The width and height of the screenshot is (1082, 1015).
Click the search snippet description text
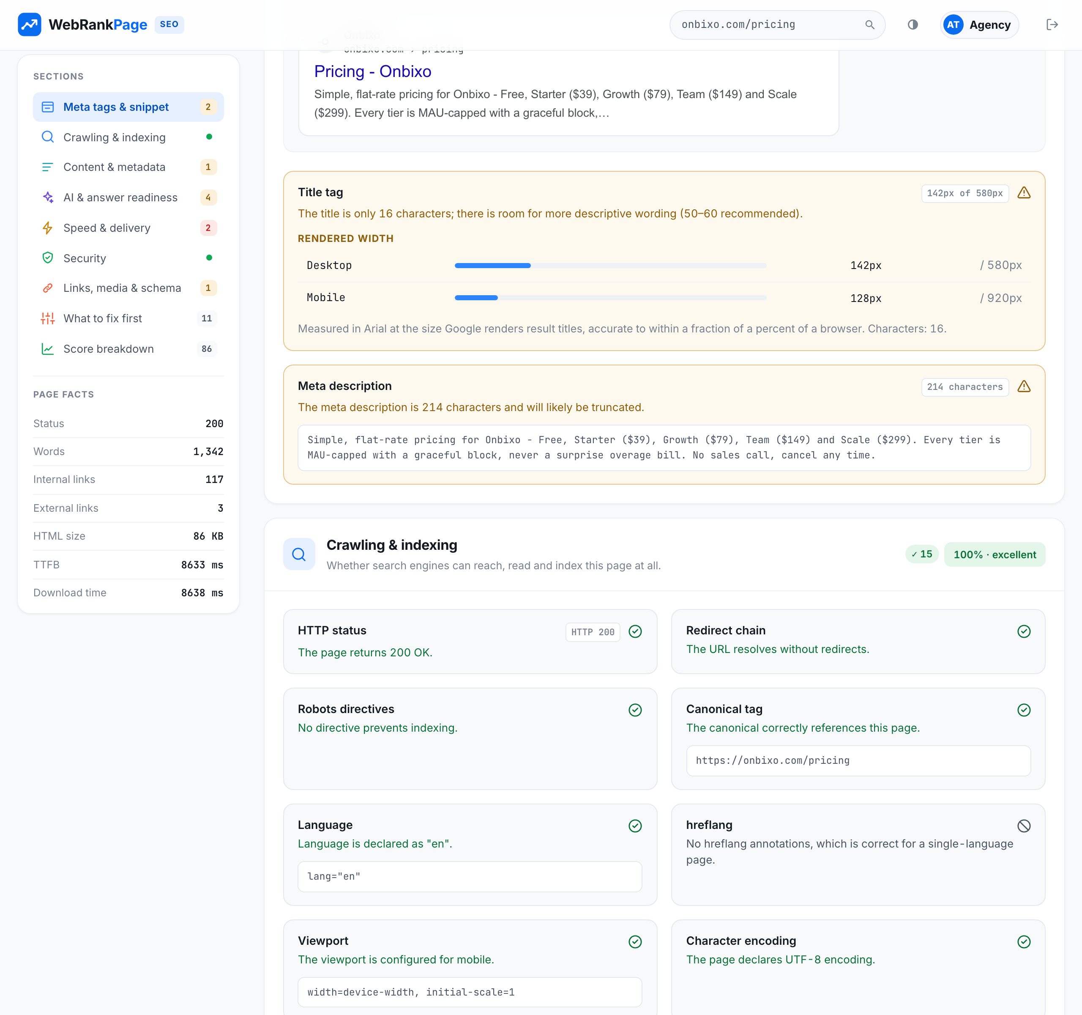tap(555, 104)
